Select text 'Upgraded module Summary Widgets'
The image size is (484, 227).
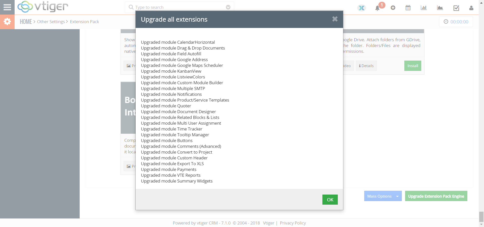tap(176, 181)
